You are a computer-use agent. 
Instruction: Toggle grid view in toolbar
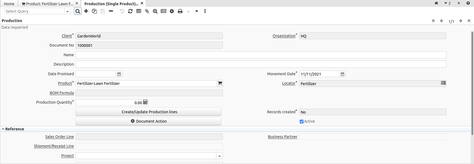click(139, 11)
